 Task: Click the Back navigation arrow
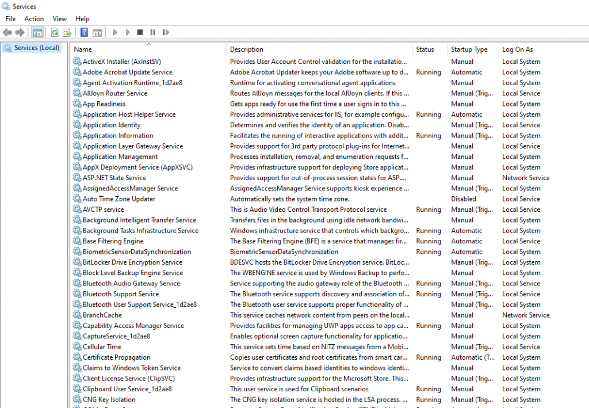click(x=6, y=32)
